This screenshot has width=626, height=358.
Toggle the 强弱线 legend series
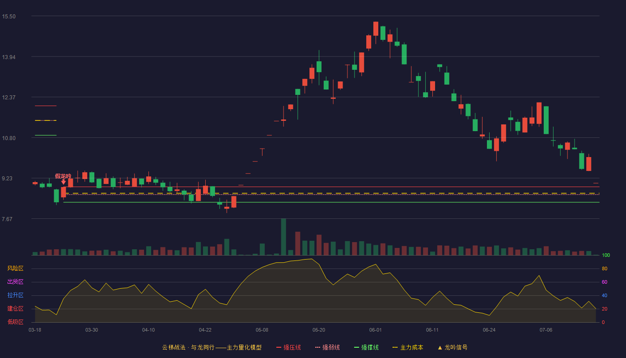point(327,347)
